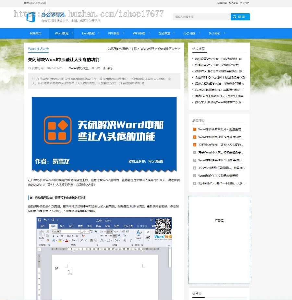The width and height of the screenshot is (292, 300).
Task: Collapse the Word ribbon with chevron
Action: click(169, 245)
